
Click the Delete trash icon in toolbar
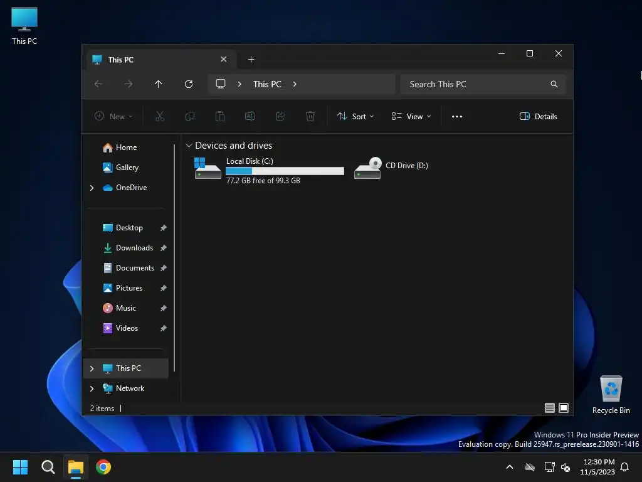point(310,116)
